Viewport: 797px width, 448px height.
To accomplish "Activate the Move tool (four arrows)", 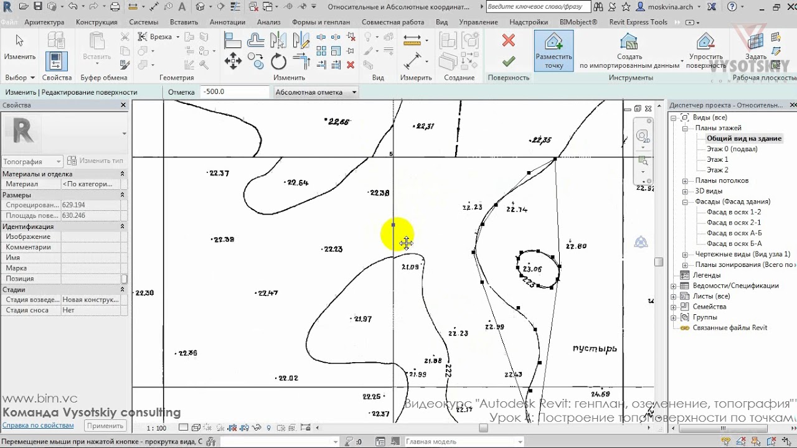I will (233, 61).
